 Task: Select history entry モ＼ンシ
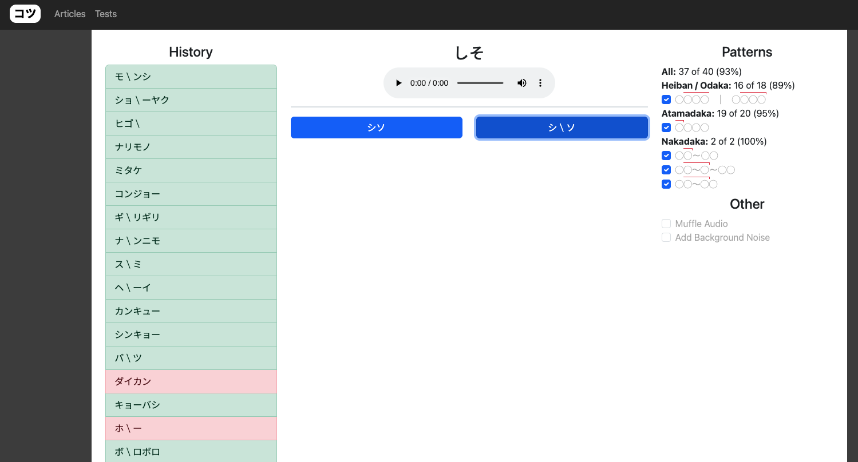191,77
